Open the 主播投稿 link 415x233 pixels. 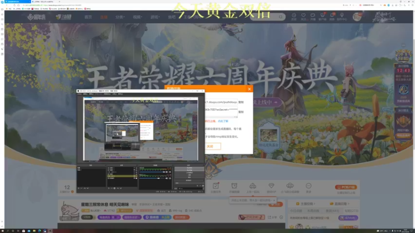pyautogui.click(x=306, y=203)
